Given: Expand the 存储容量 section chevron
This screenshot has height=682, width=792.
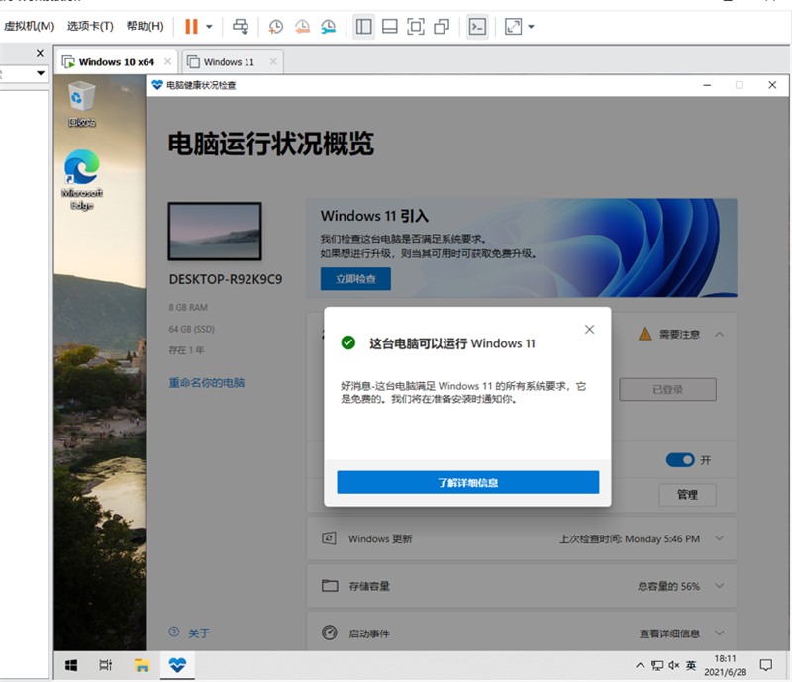Looking at the screenshot, I should [720, 586].
